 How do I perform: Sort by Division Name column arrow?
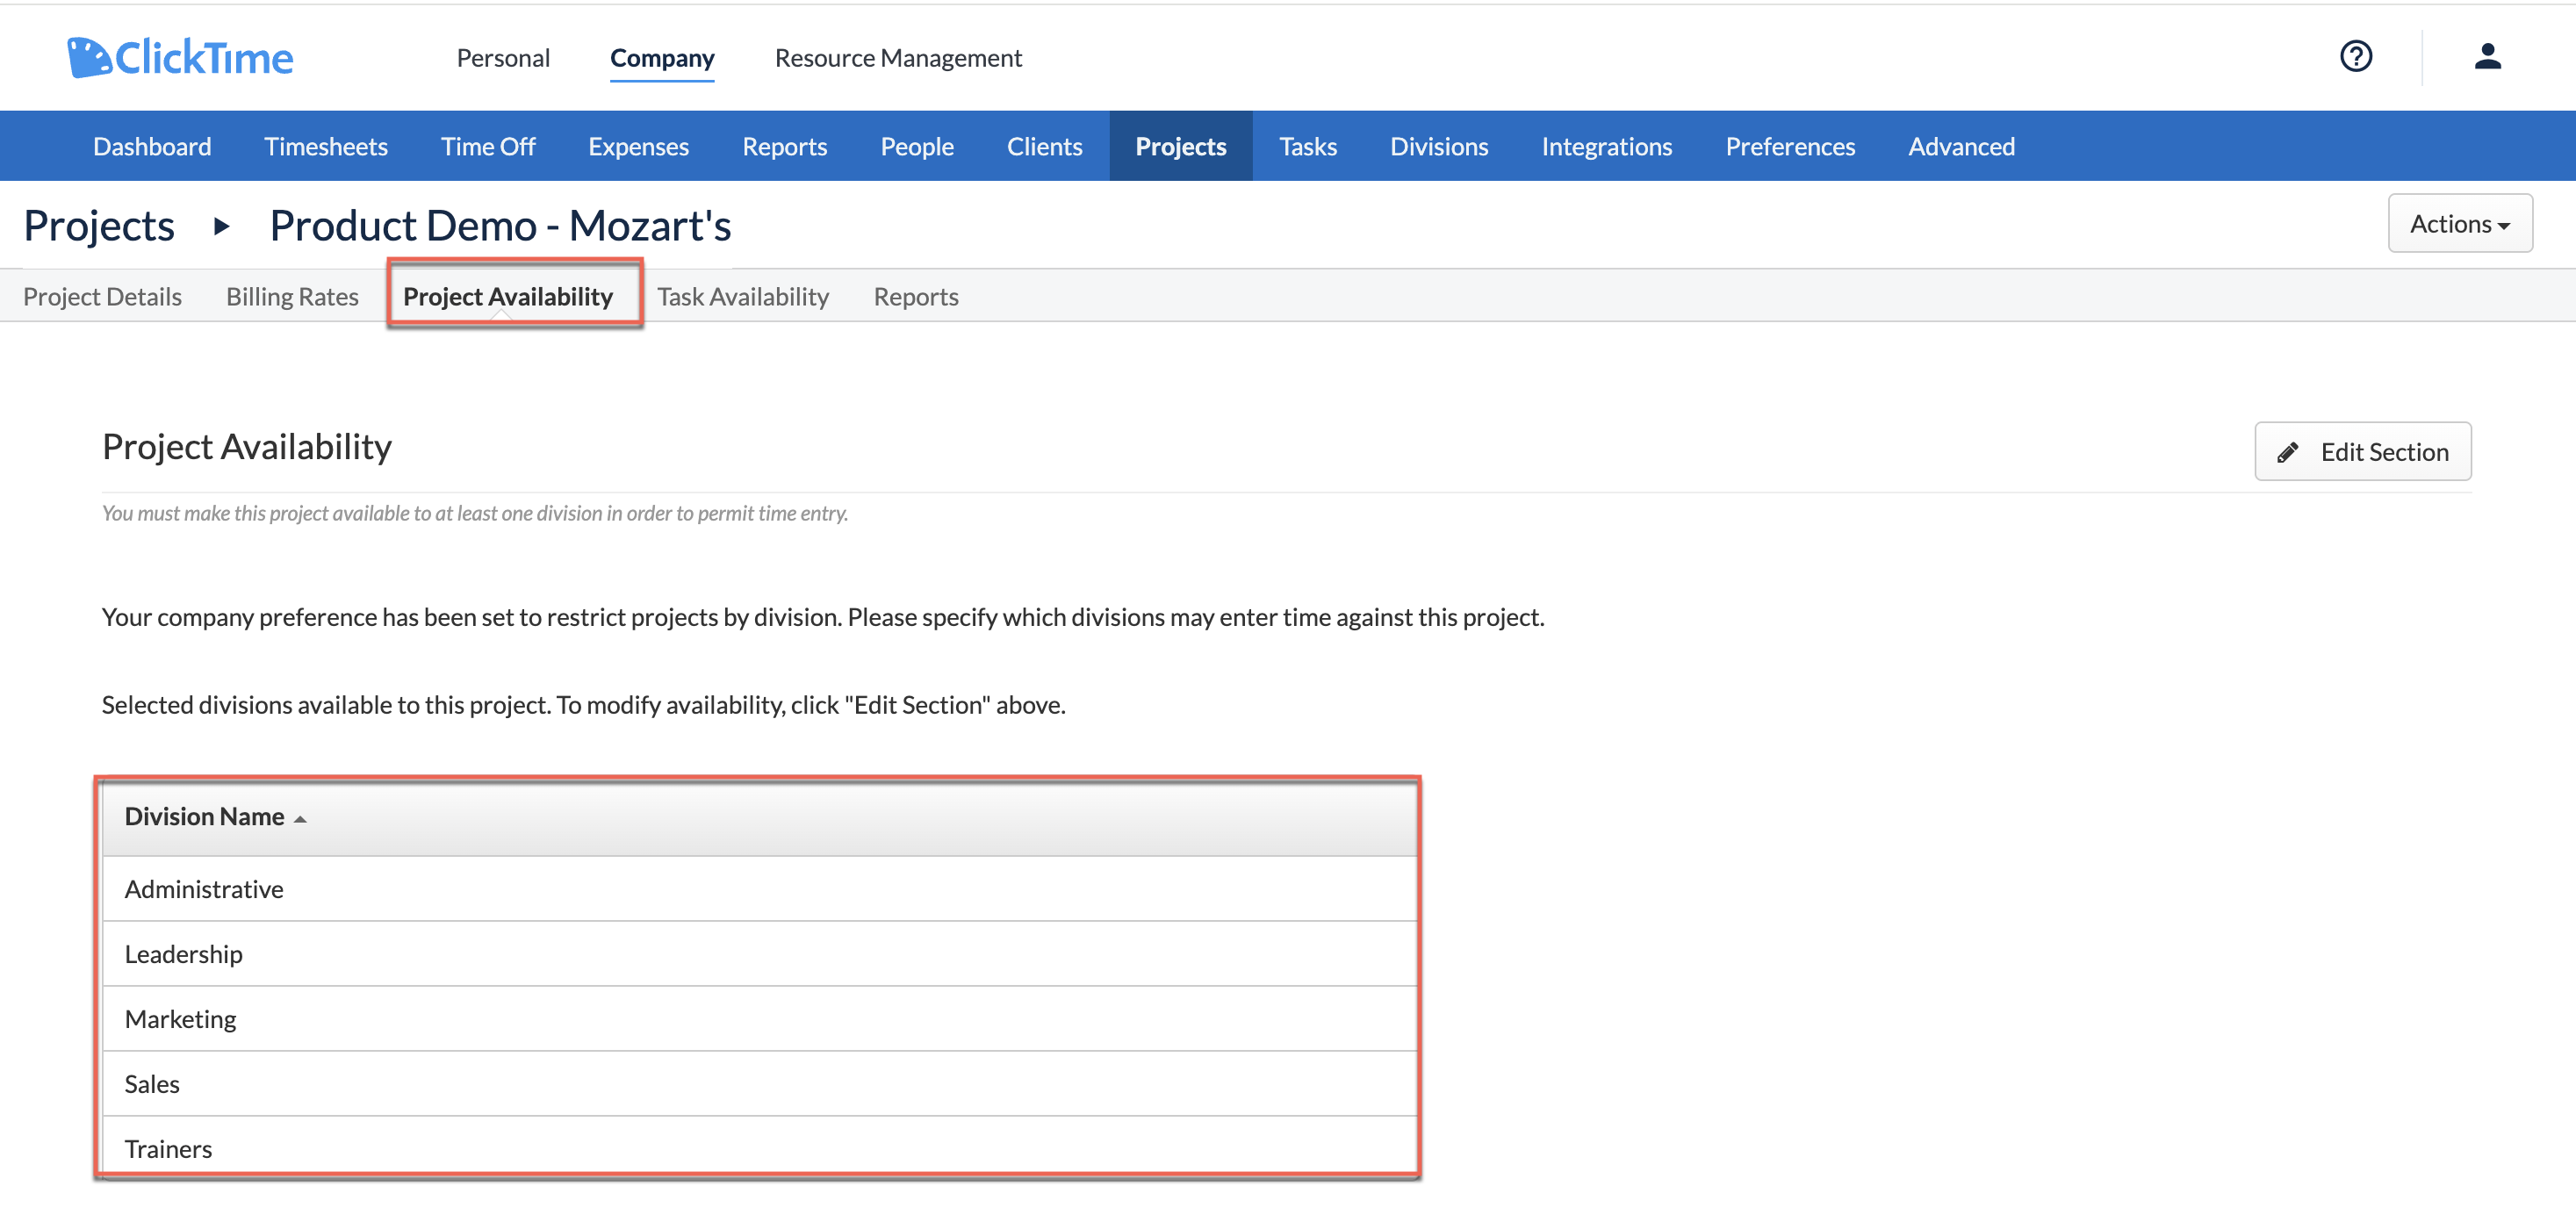coord(300,818)
